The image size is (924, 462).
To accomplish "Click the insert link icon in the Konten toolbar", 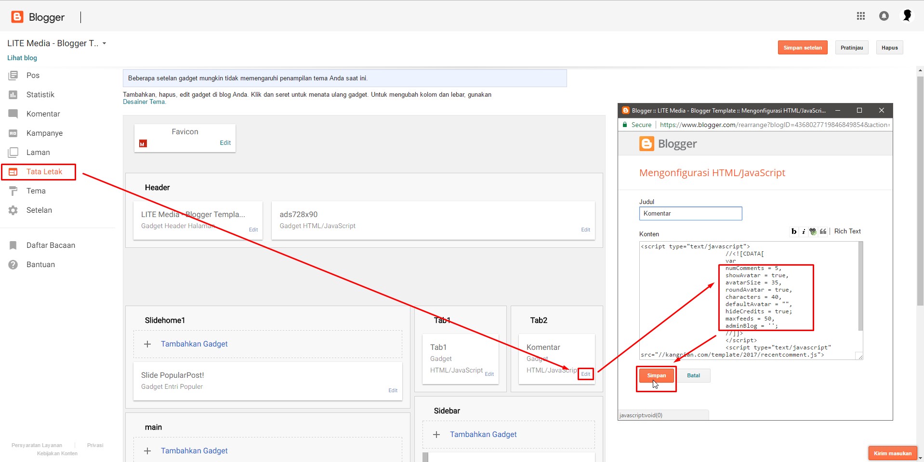I will (813, 231).
